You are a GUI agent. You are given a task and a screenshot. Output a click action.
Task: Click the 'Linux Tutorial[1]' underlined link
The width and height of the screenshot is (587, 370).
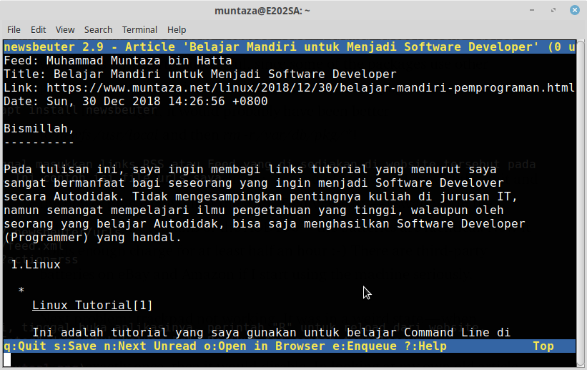coord(92,305)
